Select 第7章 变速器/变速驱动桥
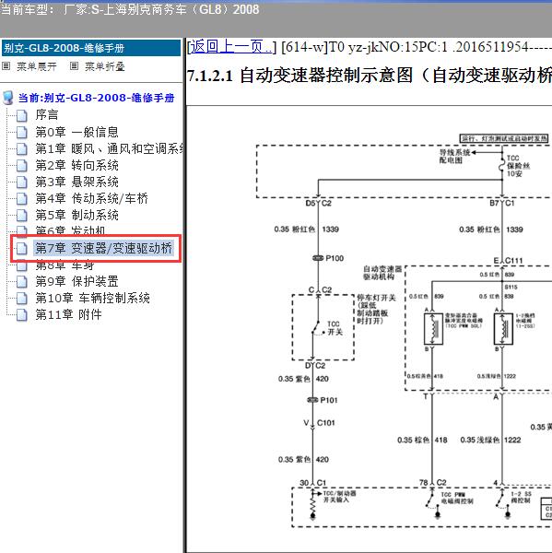 [104, 248]
